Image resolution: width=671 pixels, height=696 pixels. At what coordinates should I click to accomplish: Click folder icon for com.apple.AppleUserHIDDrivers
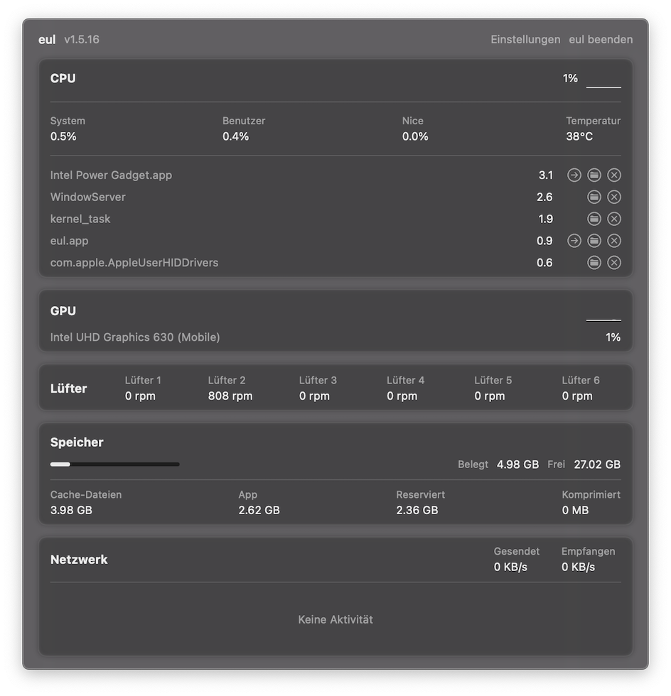[x=594, y=263]
